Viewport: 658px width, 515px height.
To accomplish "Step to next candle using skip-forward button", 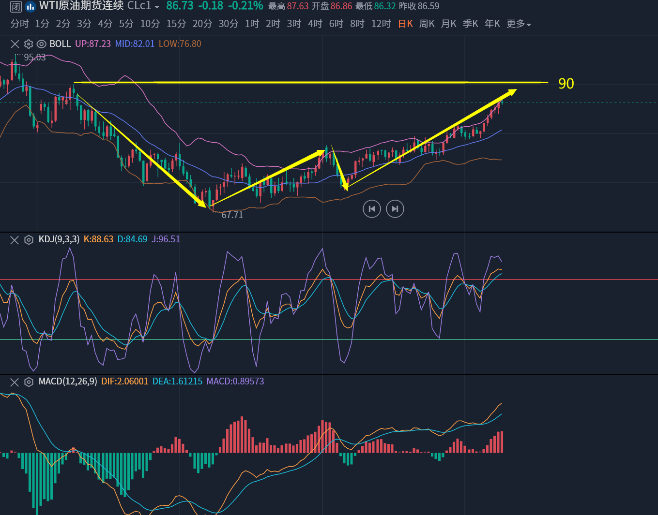I will [x=395, y=209].
